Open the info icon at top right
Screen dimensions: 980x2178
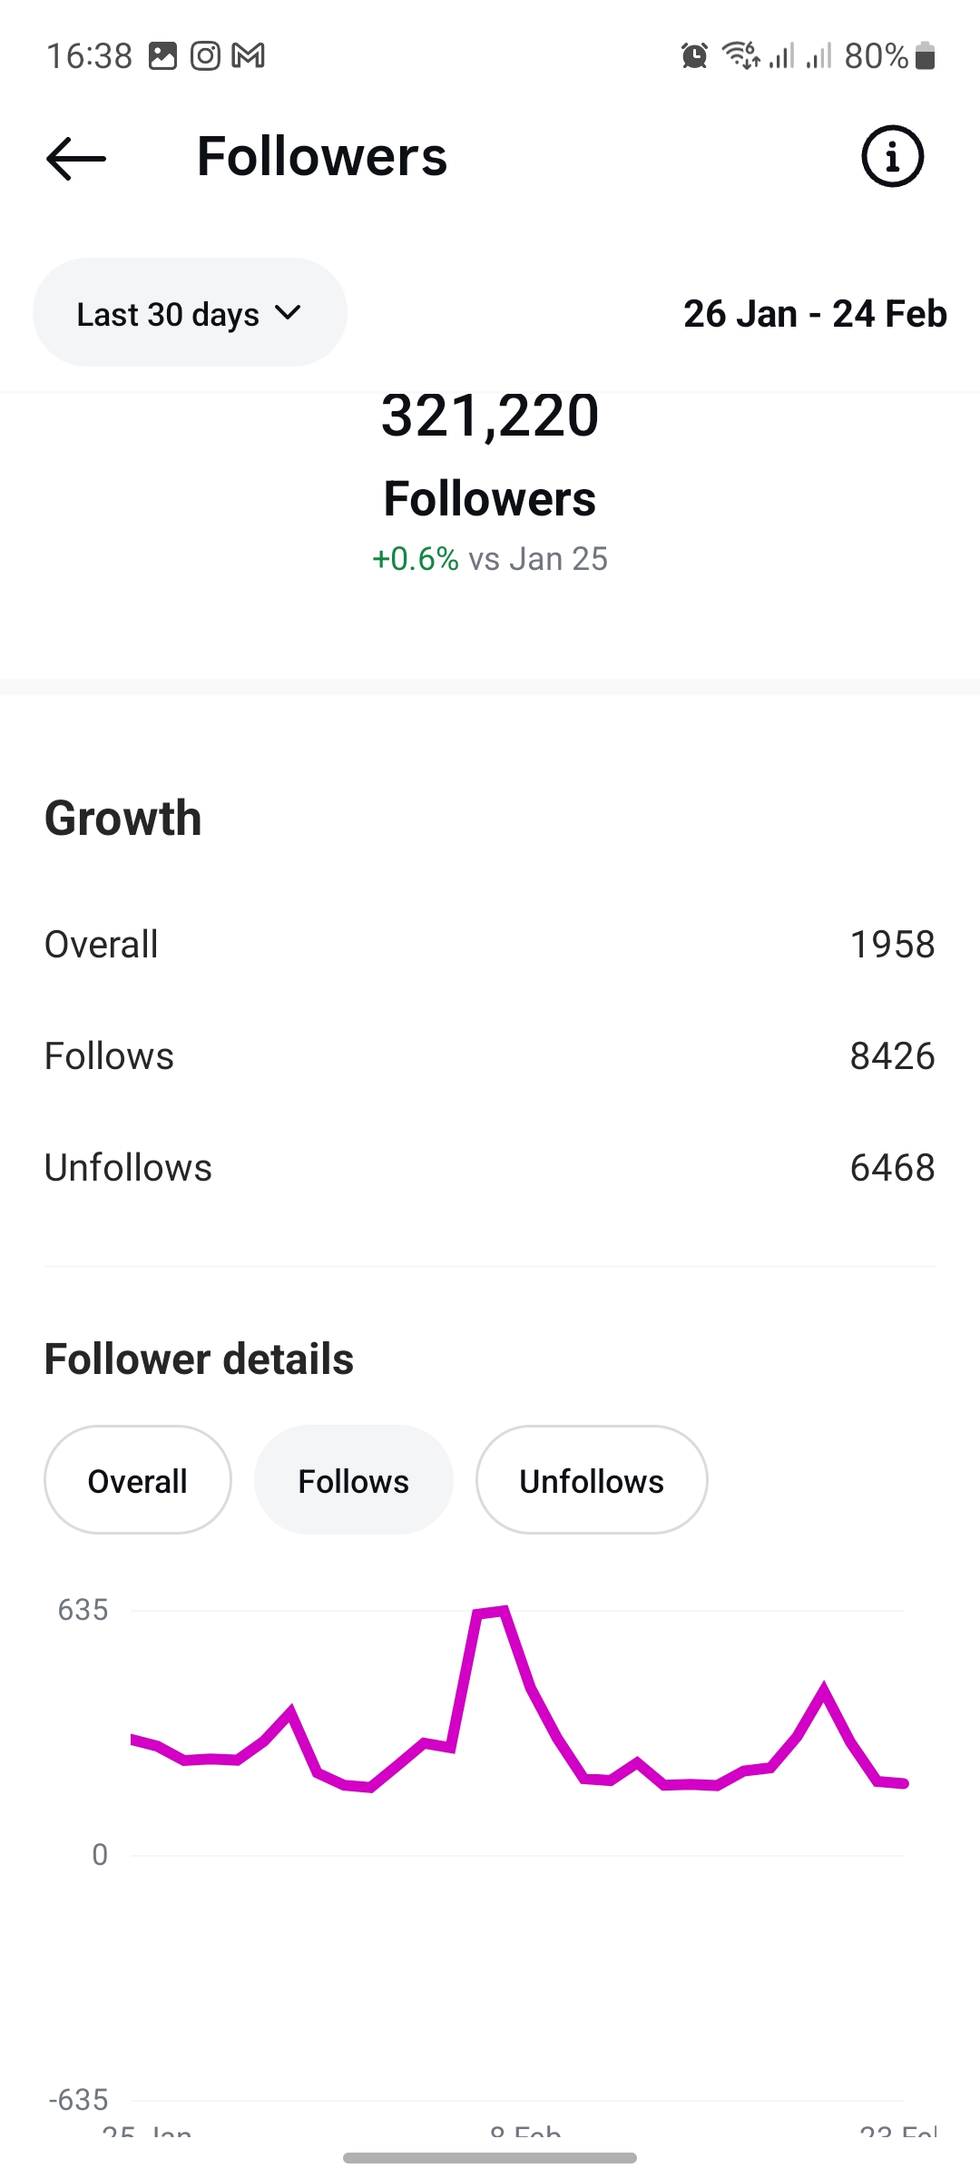coord(892,156)
